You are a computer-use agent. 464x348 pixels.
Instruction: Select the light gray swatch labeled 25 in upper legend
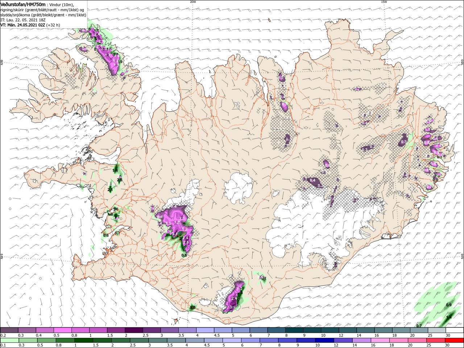(x=437, y=330)
